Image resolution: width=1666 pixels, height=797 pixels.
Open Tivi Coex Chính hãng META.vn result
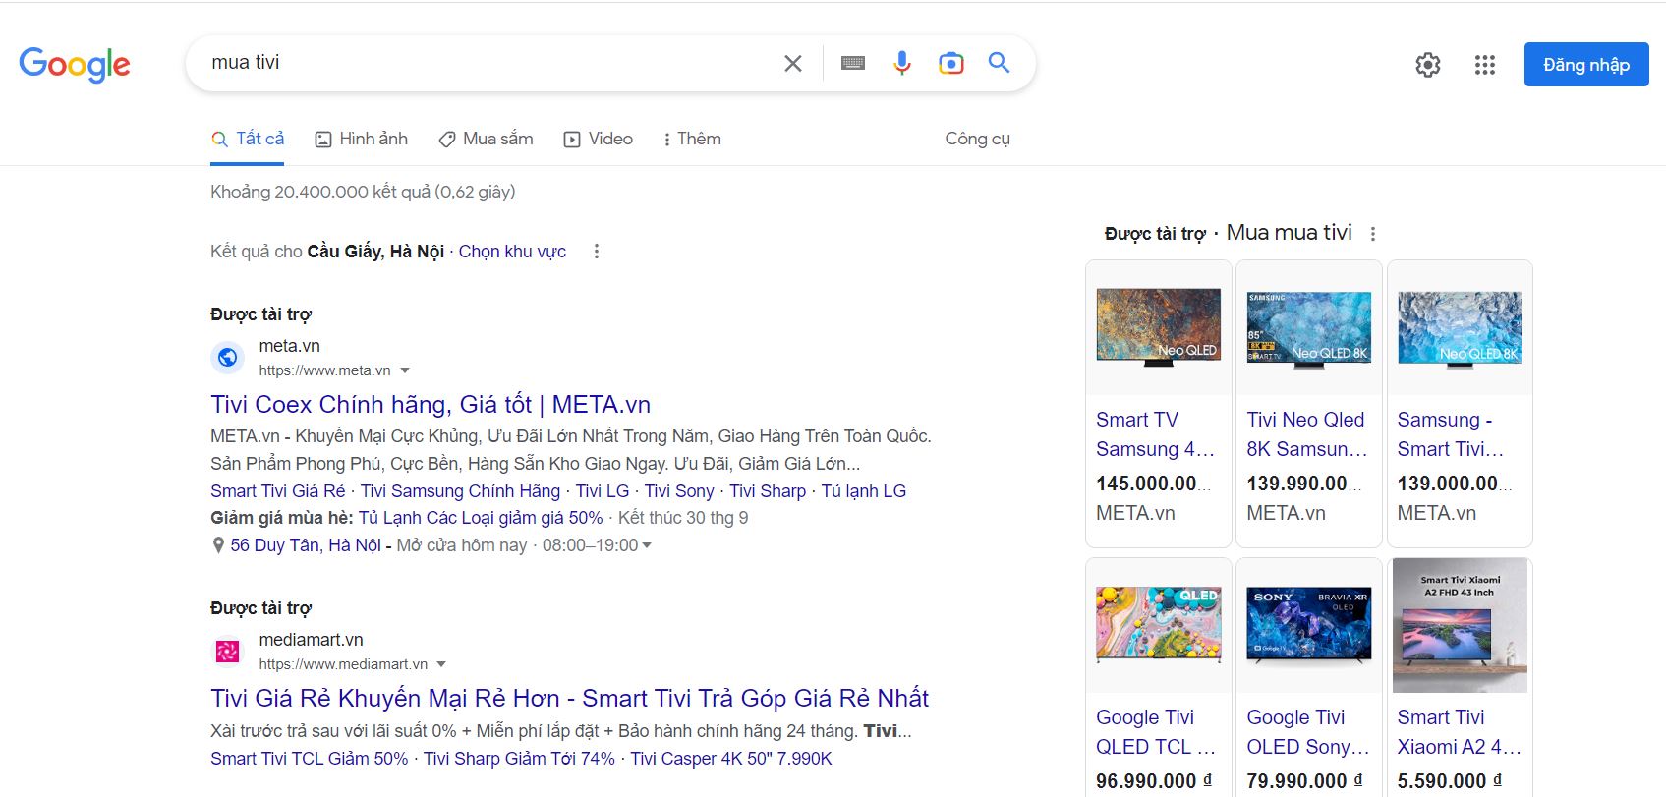[431, 404]
